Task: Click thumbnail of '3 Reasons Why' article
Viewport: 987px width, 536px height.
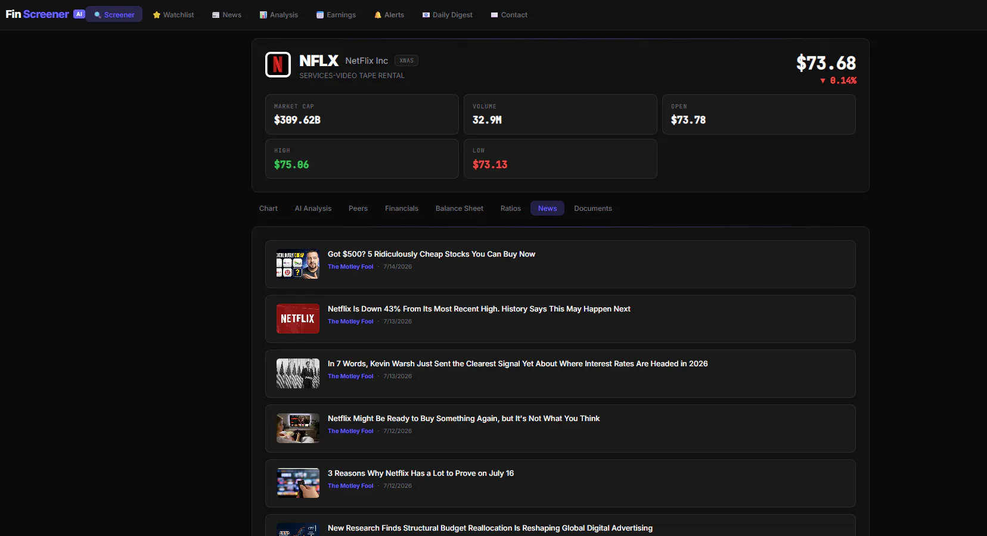Action: 298,483
